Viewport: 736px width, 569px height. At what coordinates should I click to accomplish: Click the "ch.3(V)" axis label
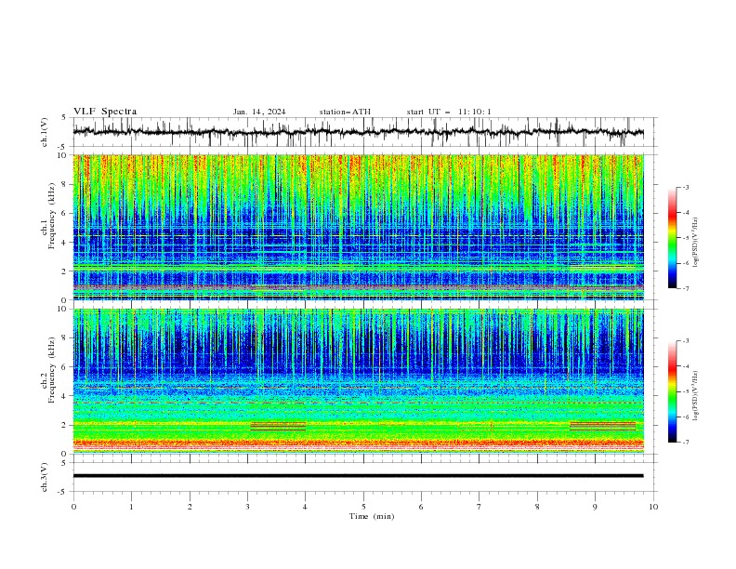click(x=45, y=477)
